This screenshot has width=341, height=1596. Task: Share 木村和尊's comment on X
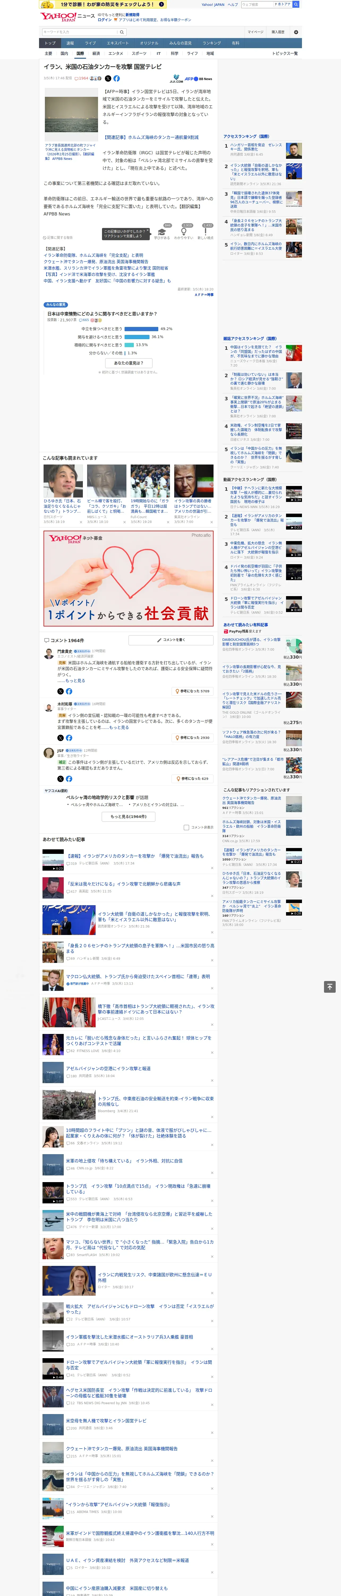(61, 738)
